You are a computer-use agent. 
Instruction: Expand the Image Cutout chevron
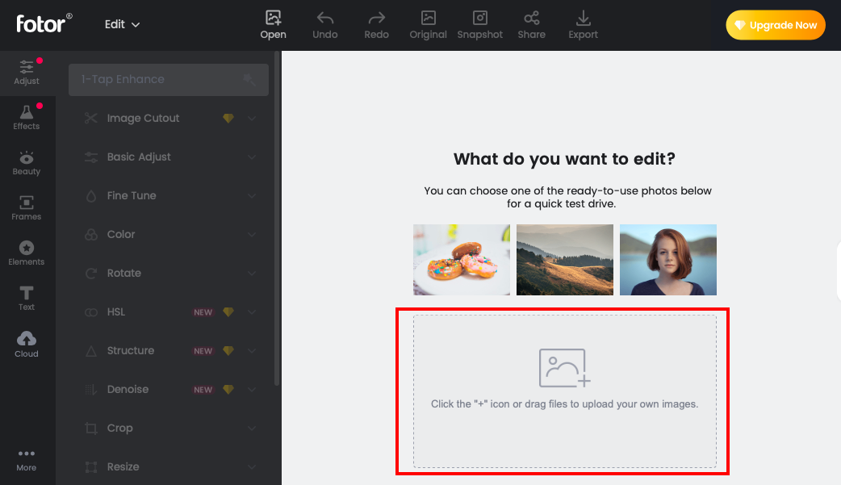tap(252, 118)
